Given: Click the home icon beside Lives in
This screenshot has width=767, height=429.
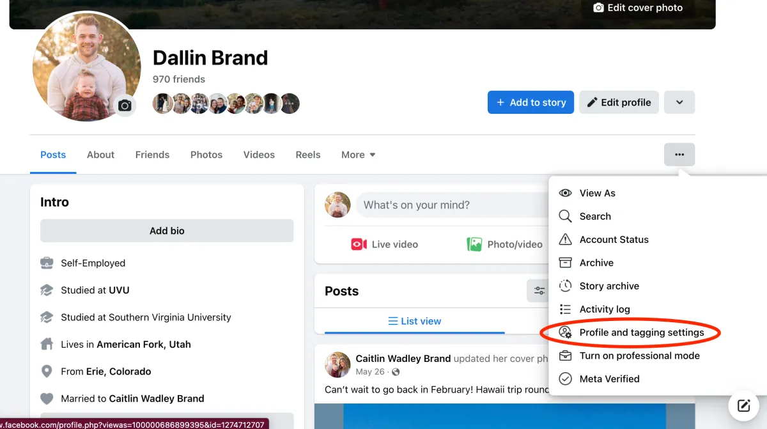Looking at the screenshot, I should pyautogui.click(x=47, y=344).
